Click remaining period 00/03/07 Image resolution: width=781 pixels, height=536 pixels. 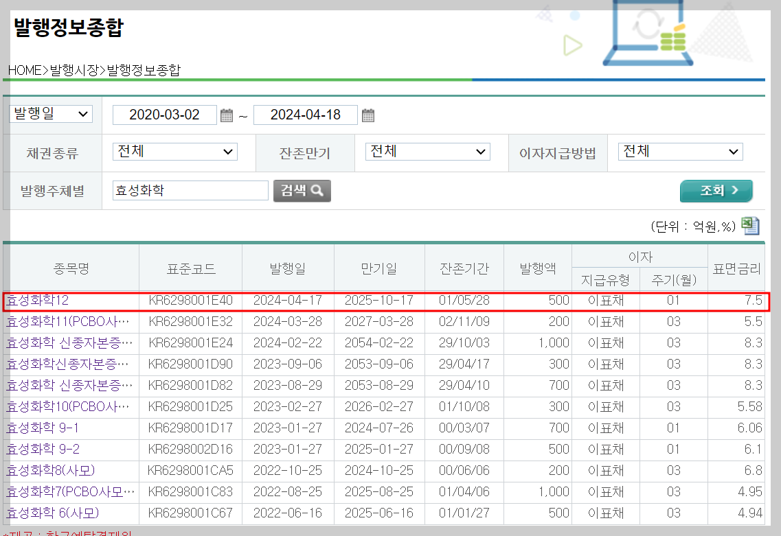tap(464, 428)
